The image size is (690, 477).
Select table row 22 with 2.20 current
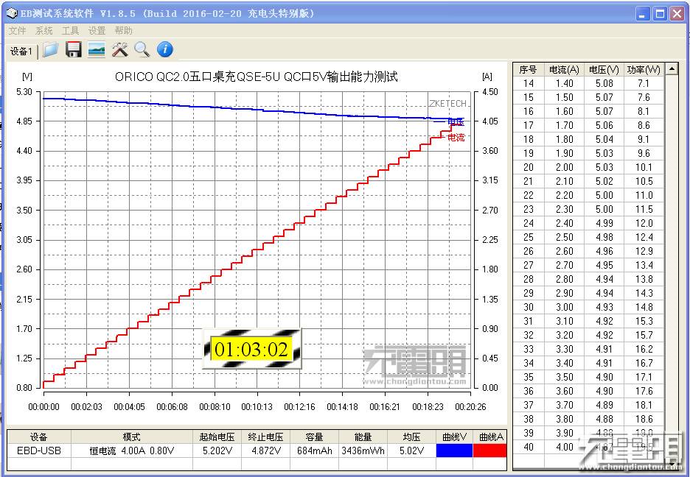click(x=589, y=196)
